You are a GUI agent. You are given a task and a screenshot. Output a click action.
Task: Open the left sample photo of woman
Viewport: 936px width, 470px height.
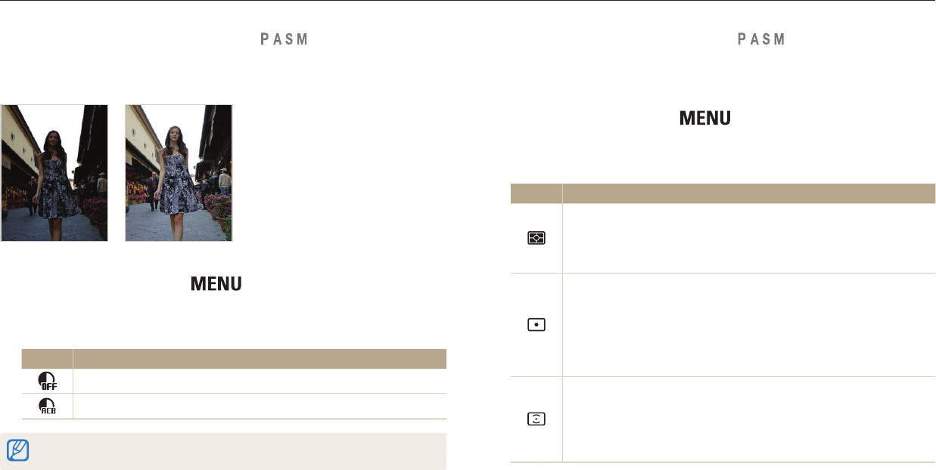click(54, 173)
